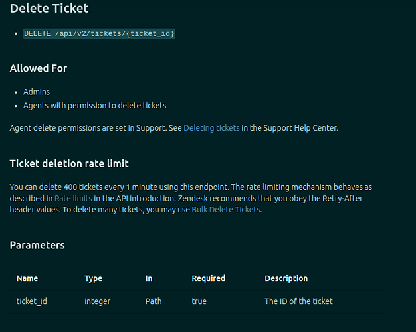Click the Delete Ticket heading

click(x=49, y=8)
